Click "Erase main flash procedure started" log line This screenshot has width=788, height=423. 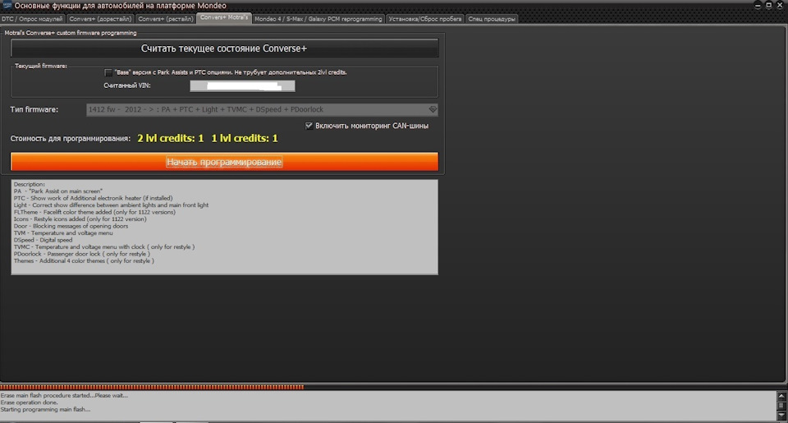64,395
